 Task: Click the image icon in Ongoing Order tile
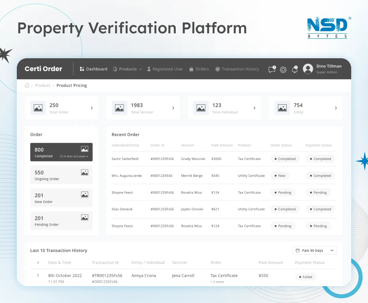(x=84, y=172)
